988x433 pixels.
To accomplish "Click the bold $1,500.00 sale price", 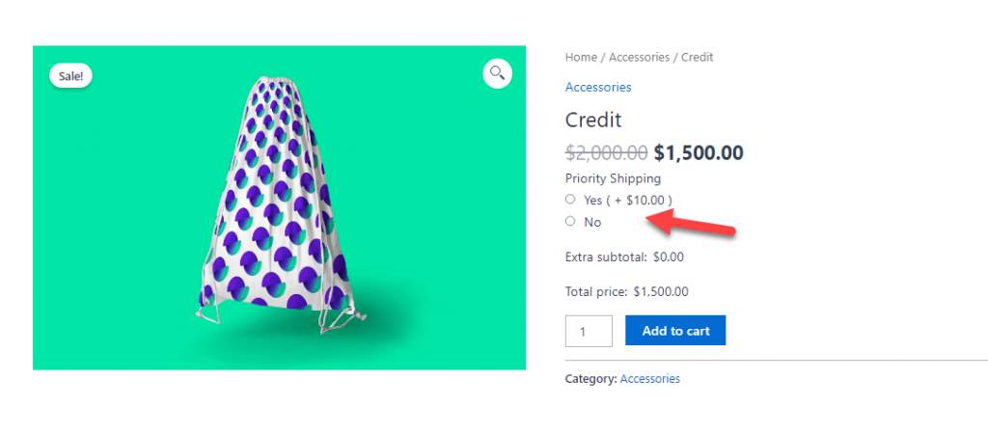I will [x=699, y=152].
